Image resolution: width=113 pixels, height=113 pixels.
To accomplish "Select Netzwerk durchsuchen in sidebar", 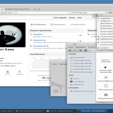I will click(82, 91).
